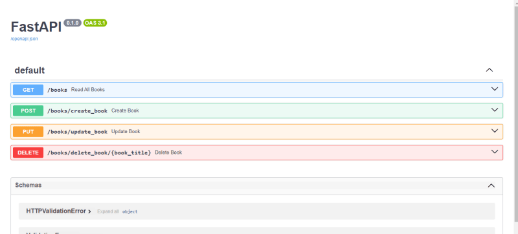Click the /books/update_book path text
Screen dimensions: 518x234
pyautogui.click(x=77, y=132)
